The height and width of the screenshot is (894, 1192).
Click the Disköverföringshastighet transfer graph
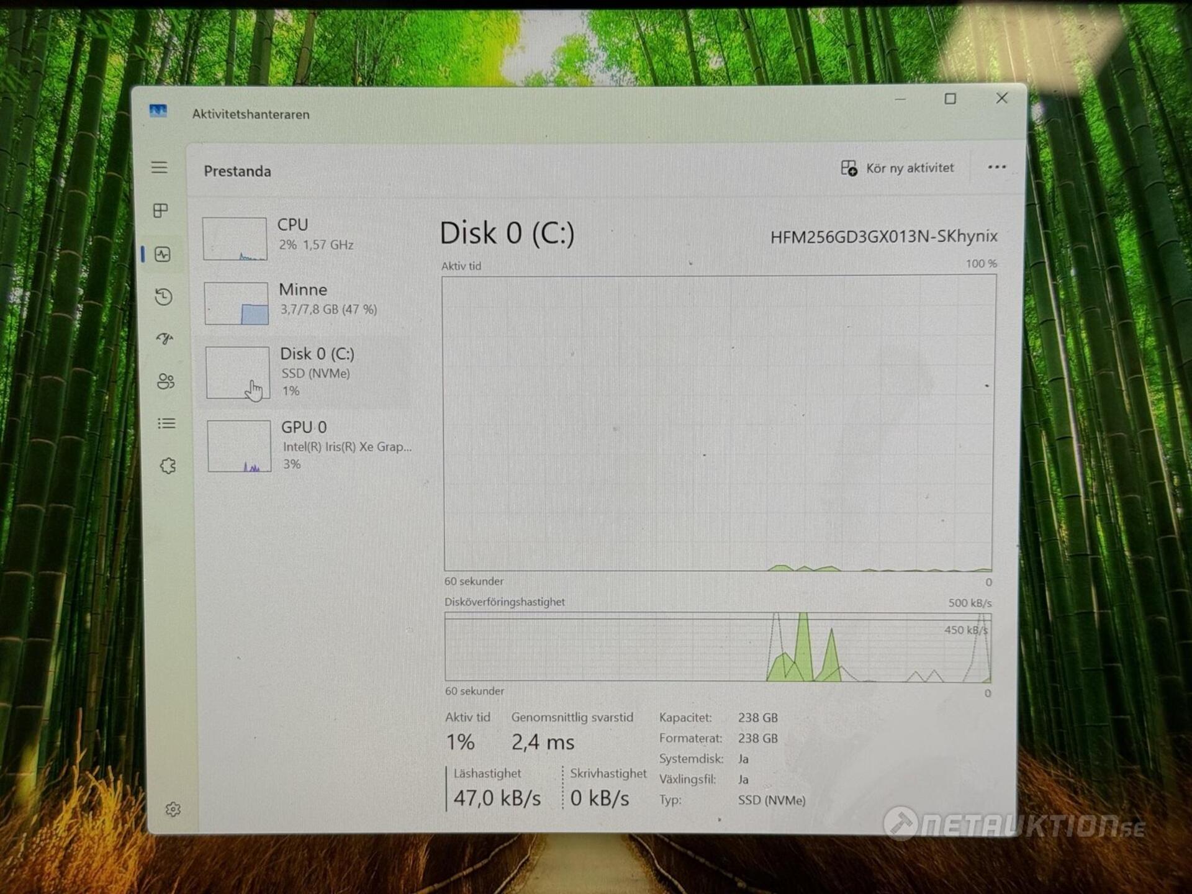718,647
